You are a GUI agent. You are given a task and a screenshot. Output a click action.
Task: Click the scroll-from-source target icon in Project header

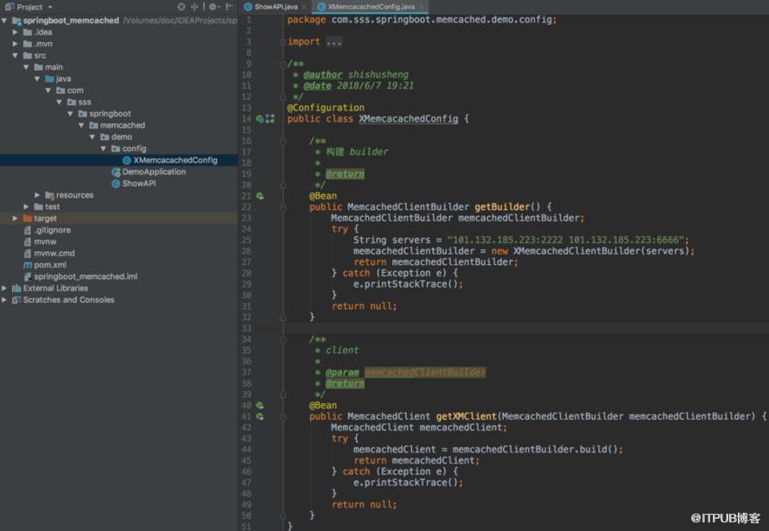(181, 7)
